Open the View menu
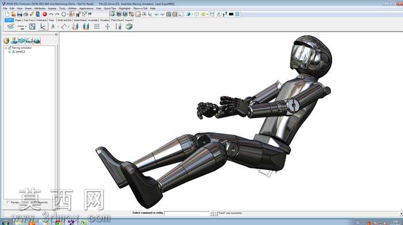 20,9
